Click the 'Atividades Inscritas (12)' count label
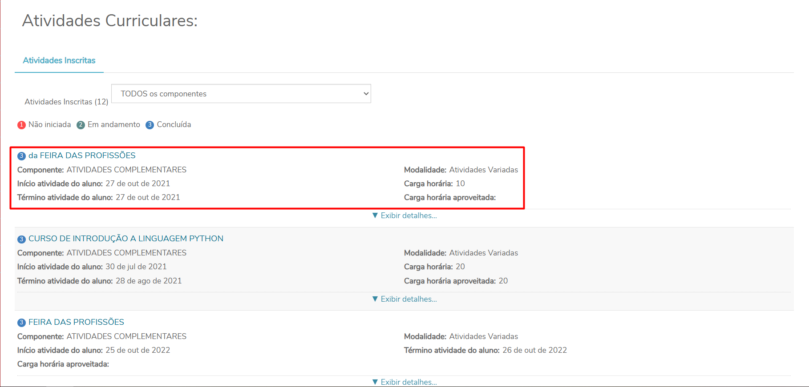This screenshot has width=809, height=387. click(x=66, y=102)
